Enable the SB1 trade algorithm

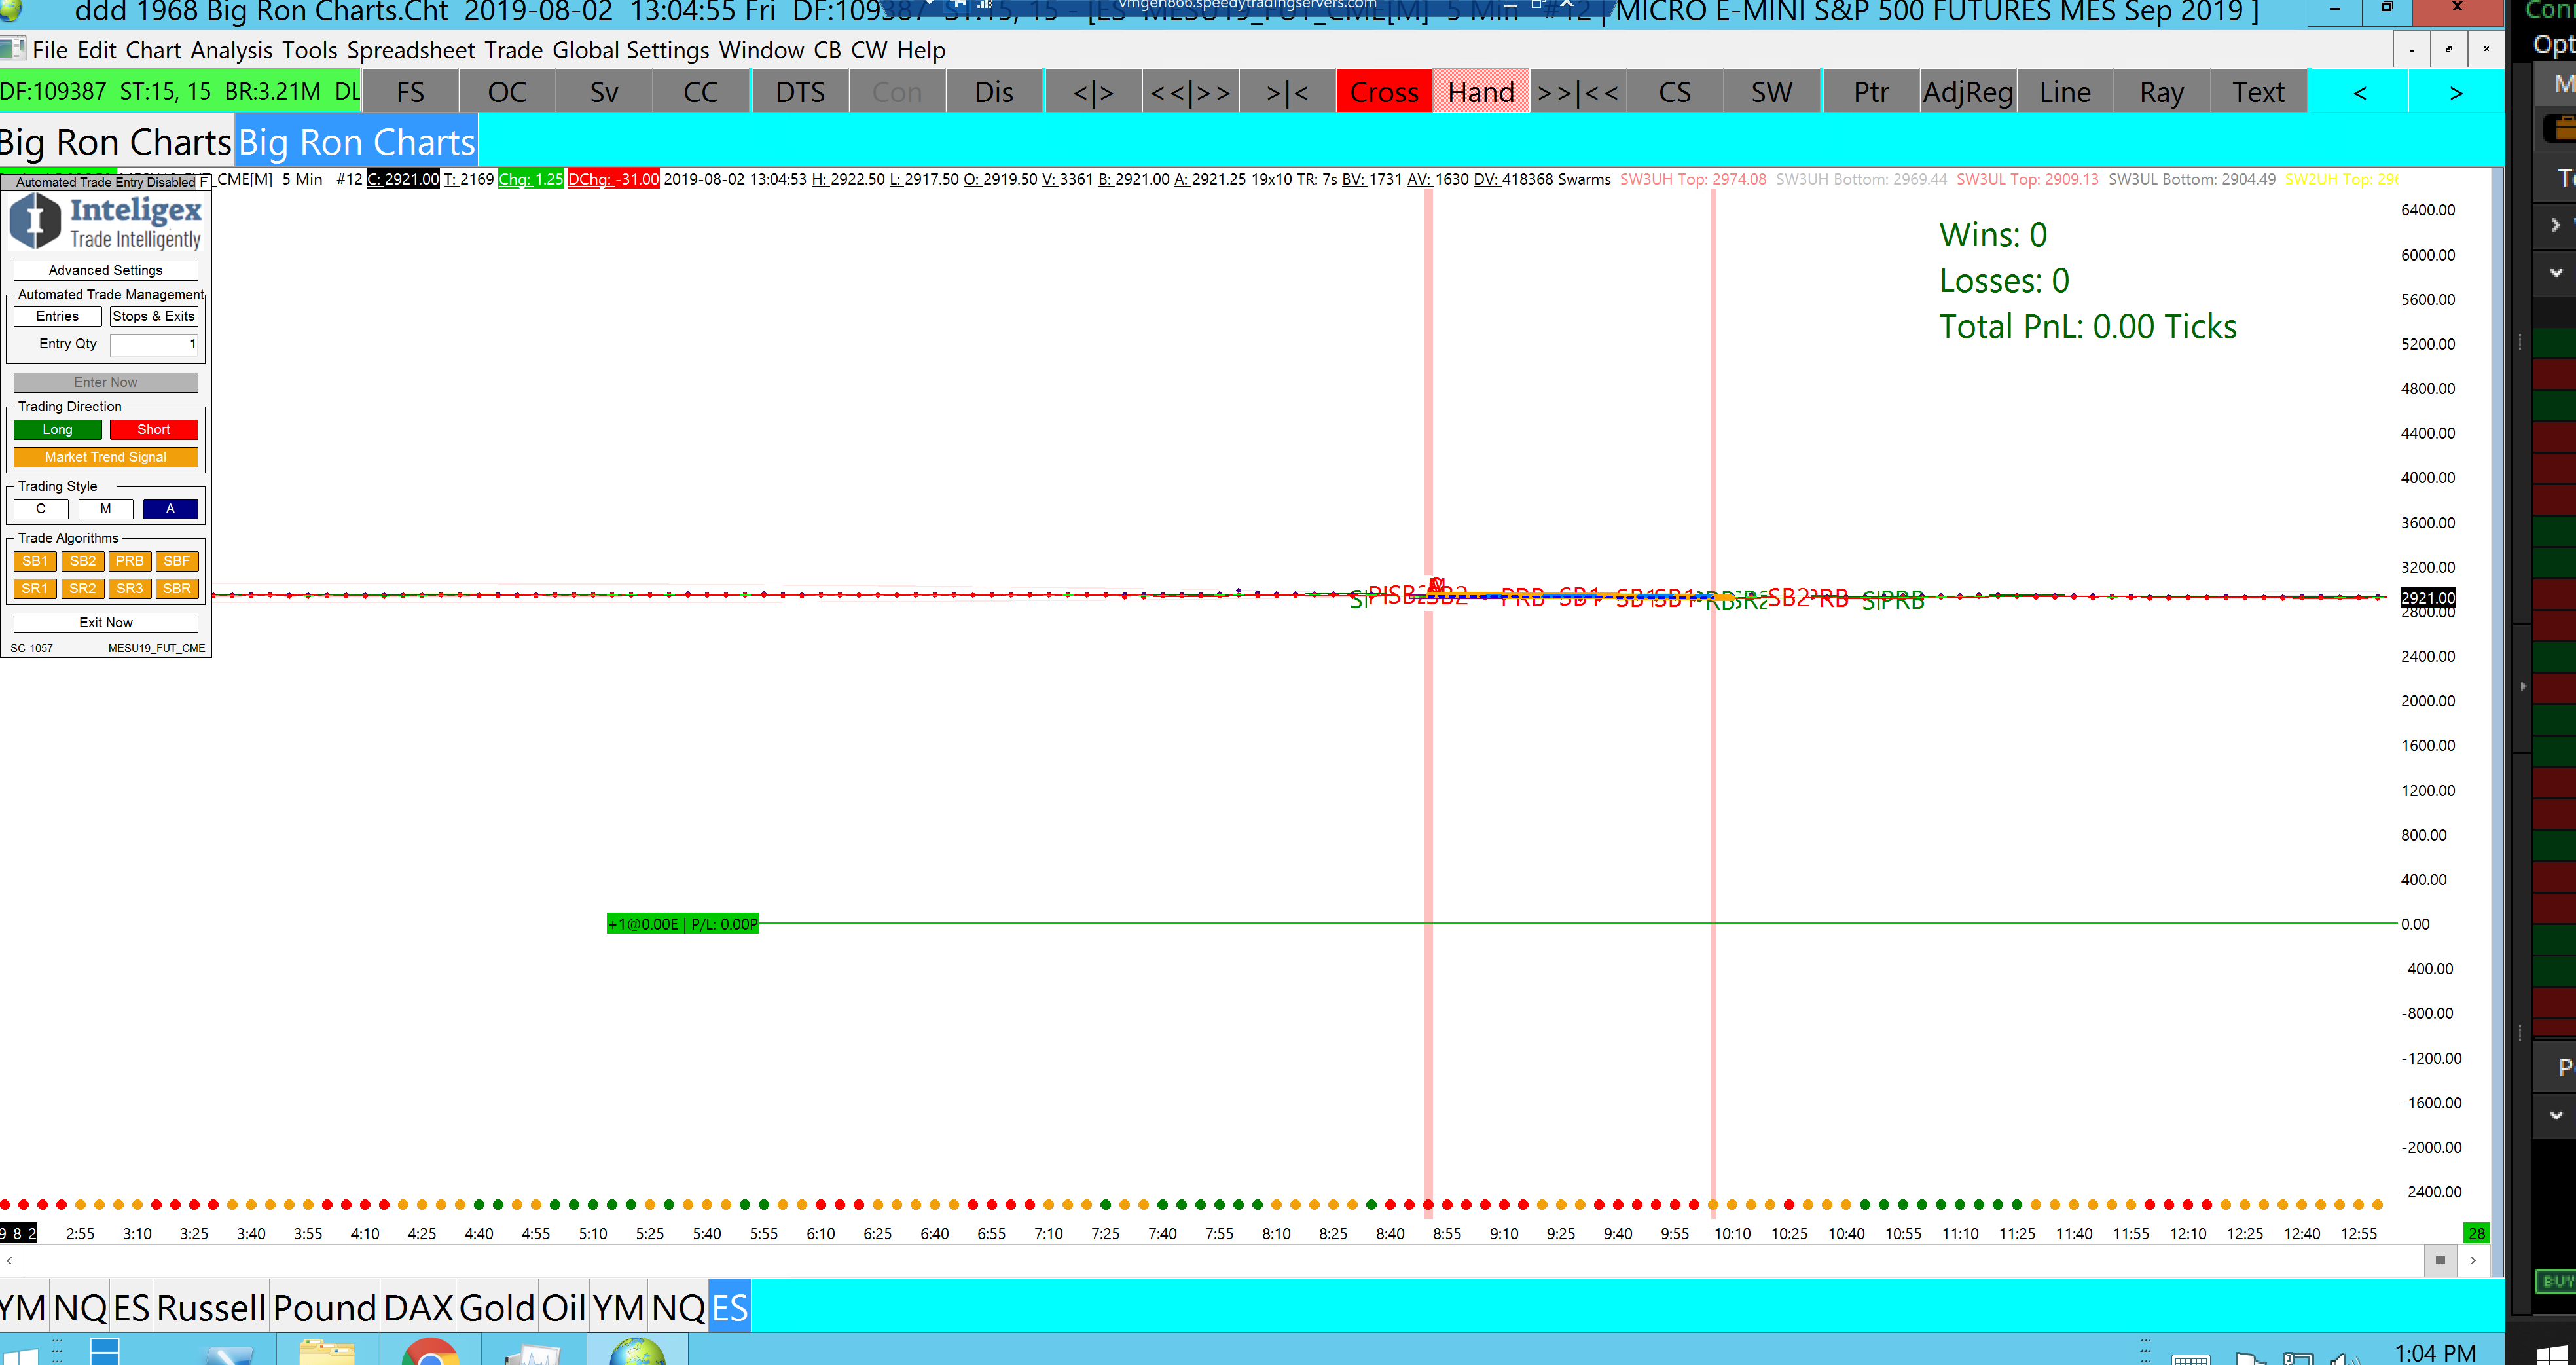[x=34, y=561]
